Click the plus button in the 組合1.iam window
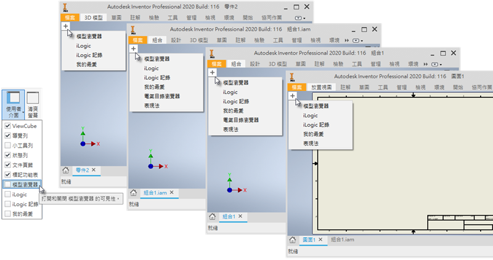Image resolution: width=493 pixels, height=260 pixels. (133, 49)
